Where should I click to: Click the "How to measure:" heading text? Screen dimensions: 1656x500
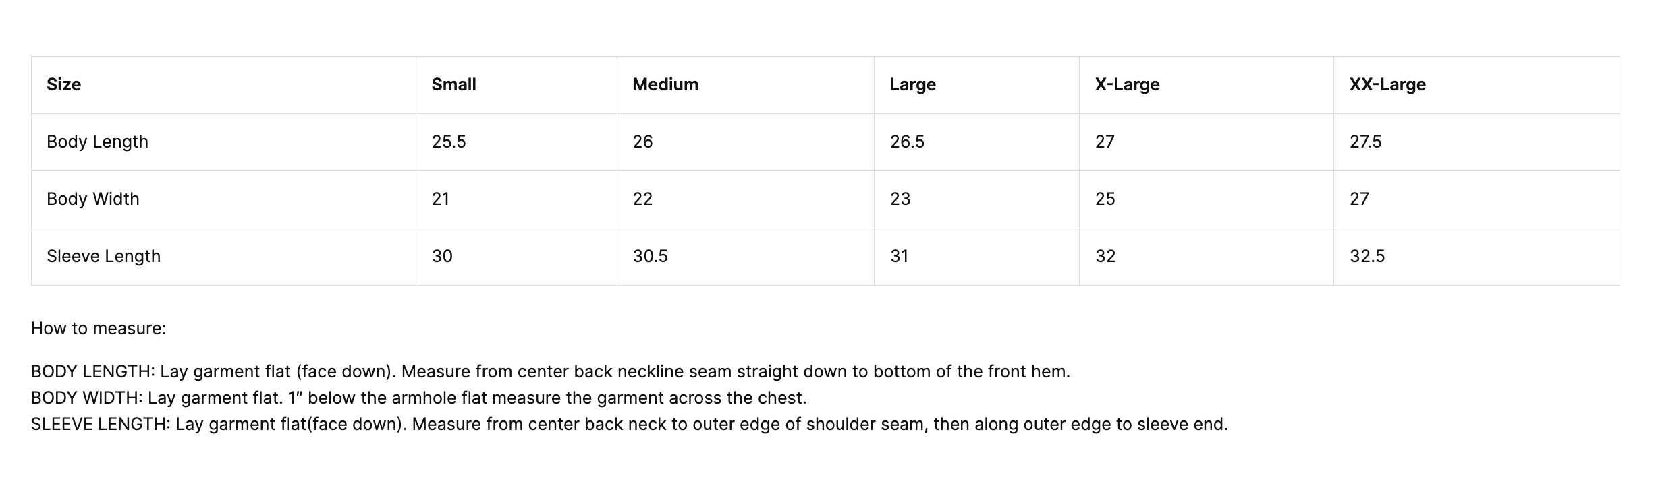(x=99, y=329)
